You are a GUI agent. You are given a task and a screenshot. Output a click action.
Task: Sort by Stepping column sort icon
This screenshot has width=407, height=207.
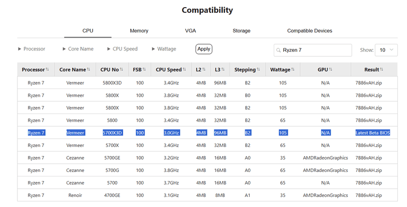[x=258, y=69]
